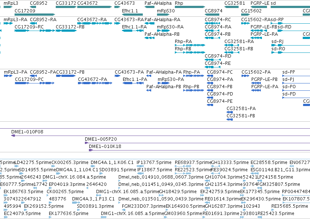This screenshot has height=219, width=310.
Task: Select protein CG32581-PA
Action: (241, 109)
